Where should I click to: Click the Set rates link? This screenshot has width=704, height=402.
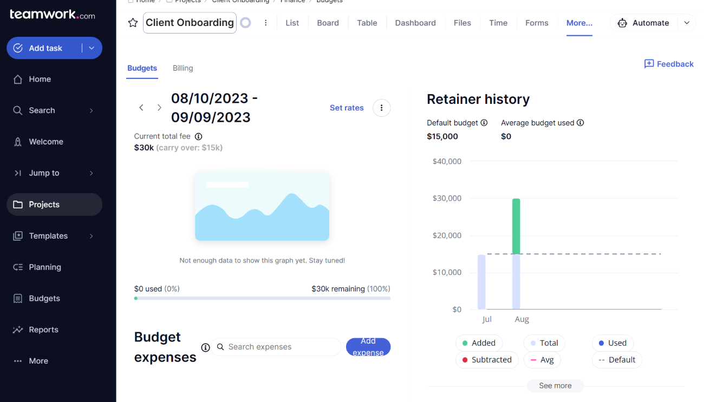[x=347, y=108]
